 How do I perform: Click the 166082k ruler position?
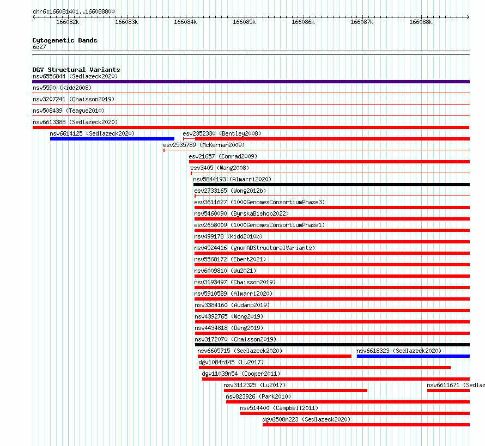click(68, 22)
